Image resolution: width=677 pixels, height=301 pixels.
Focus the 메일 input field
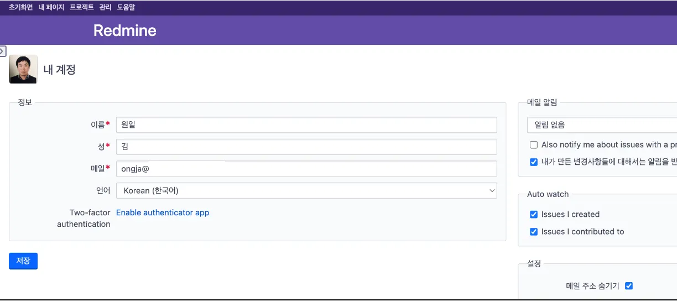(306, 169)
